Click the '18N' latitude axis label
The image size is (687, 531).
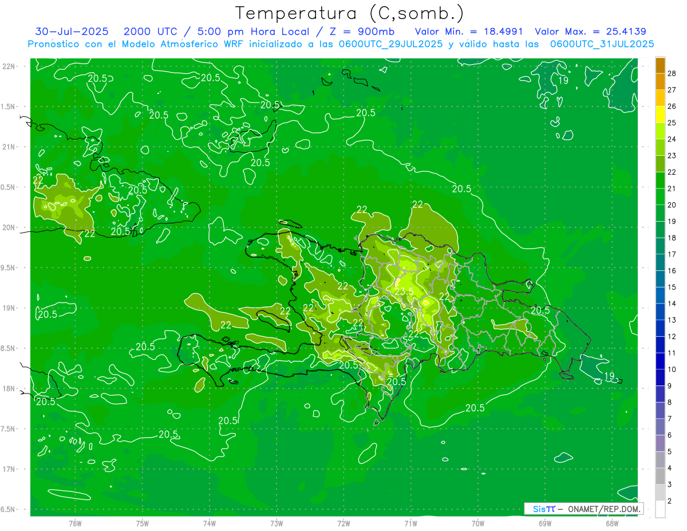coord(9,389)
